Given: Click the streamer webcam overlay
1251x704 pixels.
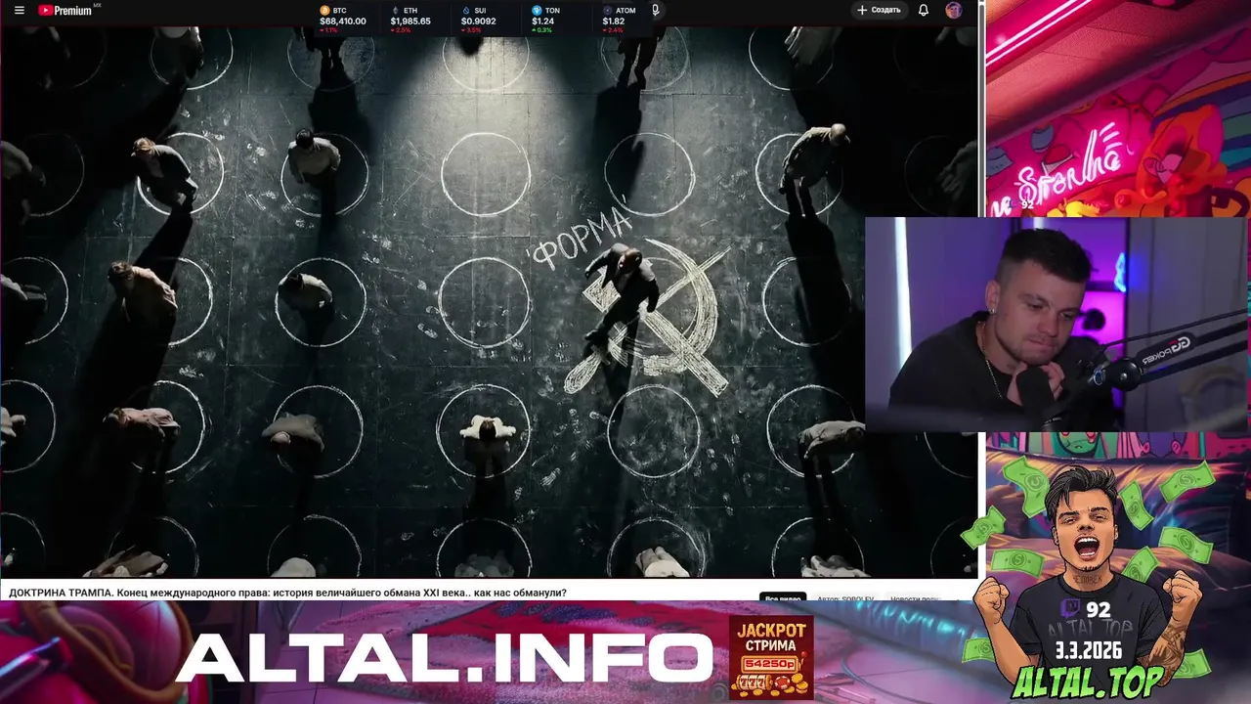Looking at the screenshot, I should 1057,324.
